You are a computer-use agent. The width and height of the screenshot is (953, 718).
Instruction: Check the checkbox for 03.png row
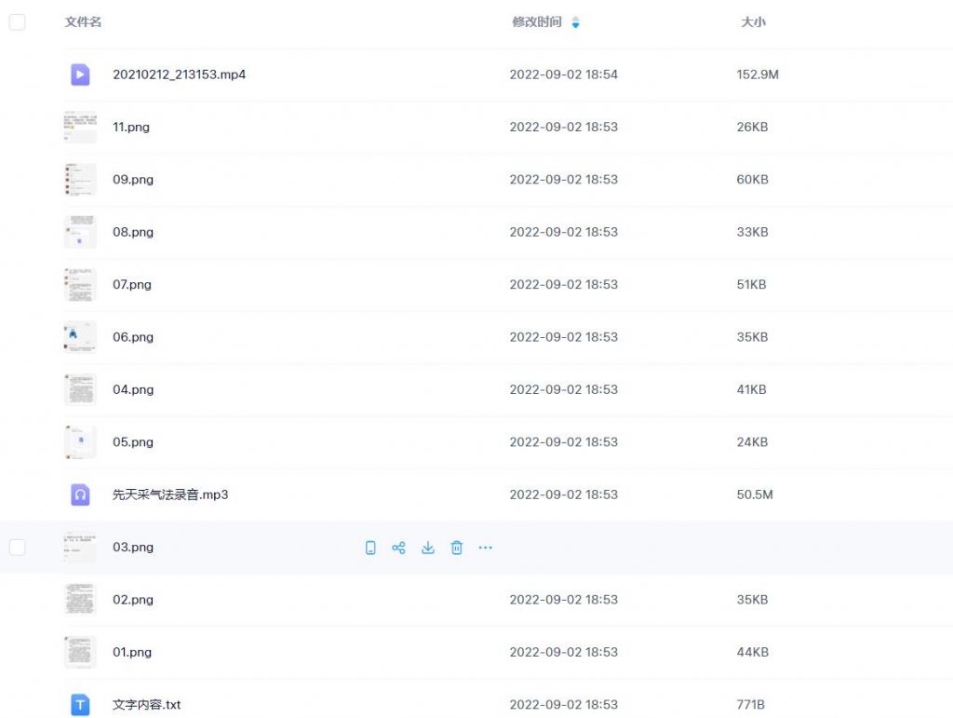17,548
